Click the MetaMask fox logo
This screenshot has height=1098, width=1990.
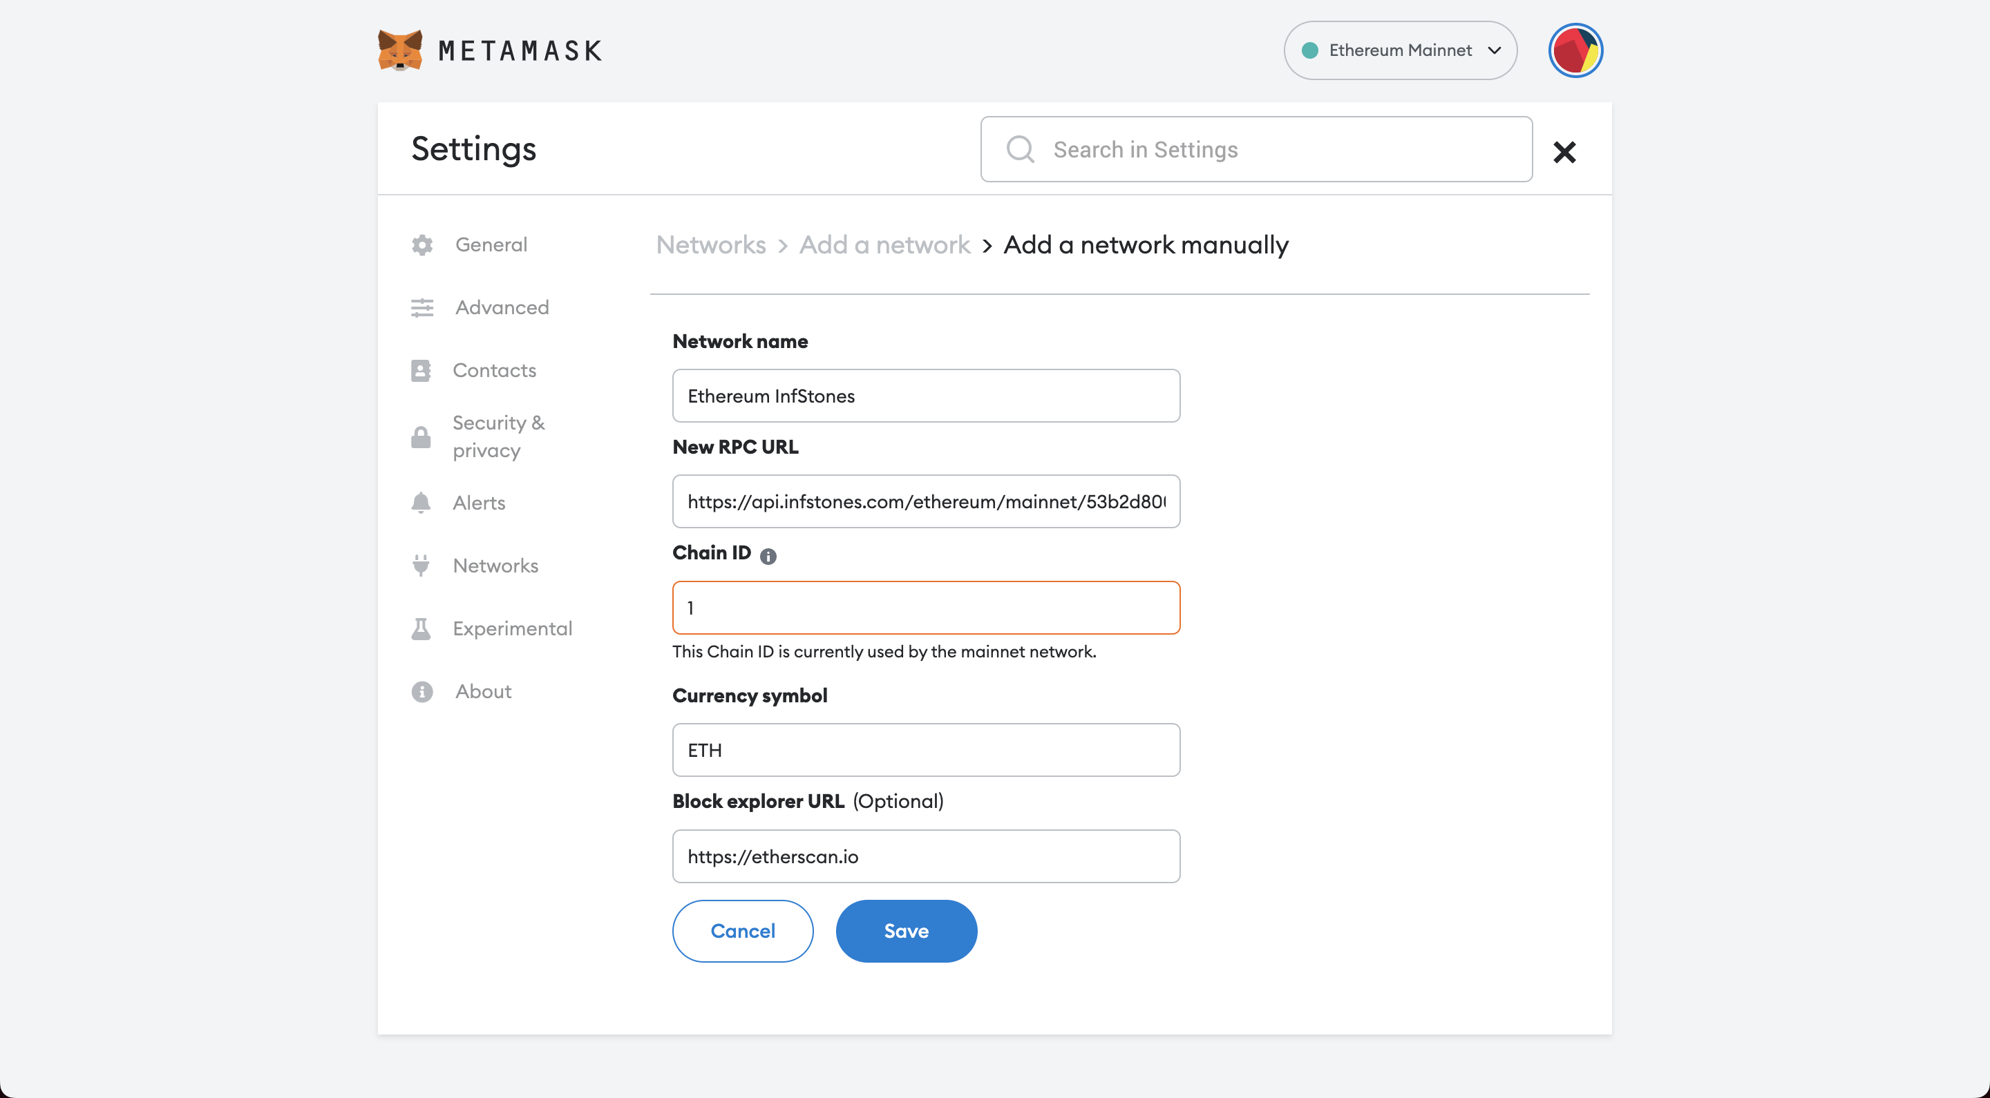399,50
